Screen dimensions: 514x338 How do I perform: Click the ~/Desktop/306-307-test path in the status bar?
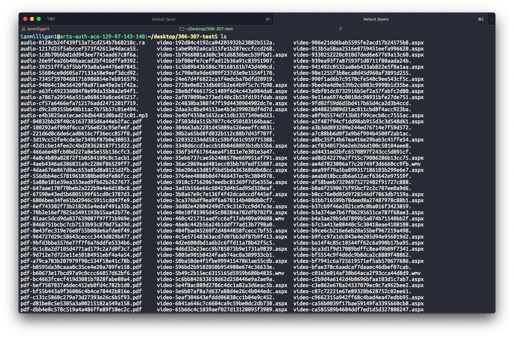coord(209,29)
